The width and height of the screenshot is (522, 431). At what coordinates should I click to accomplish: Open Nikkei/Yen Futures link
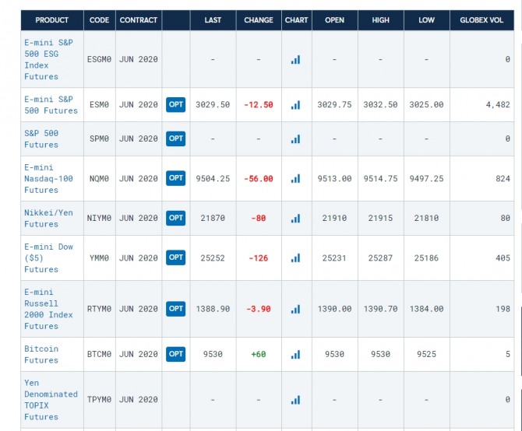(x=48, y=219)
